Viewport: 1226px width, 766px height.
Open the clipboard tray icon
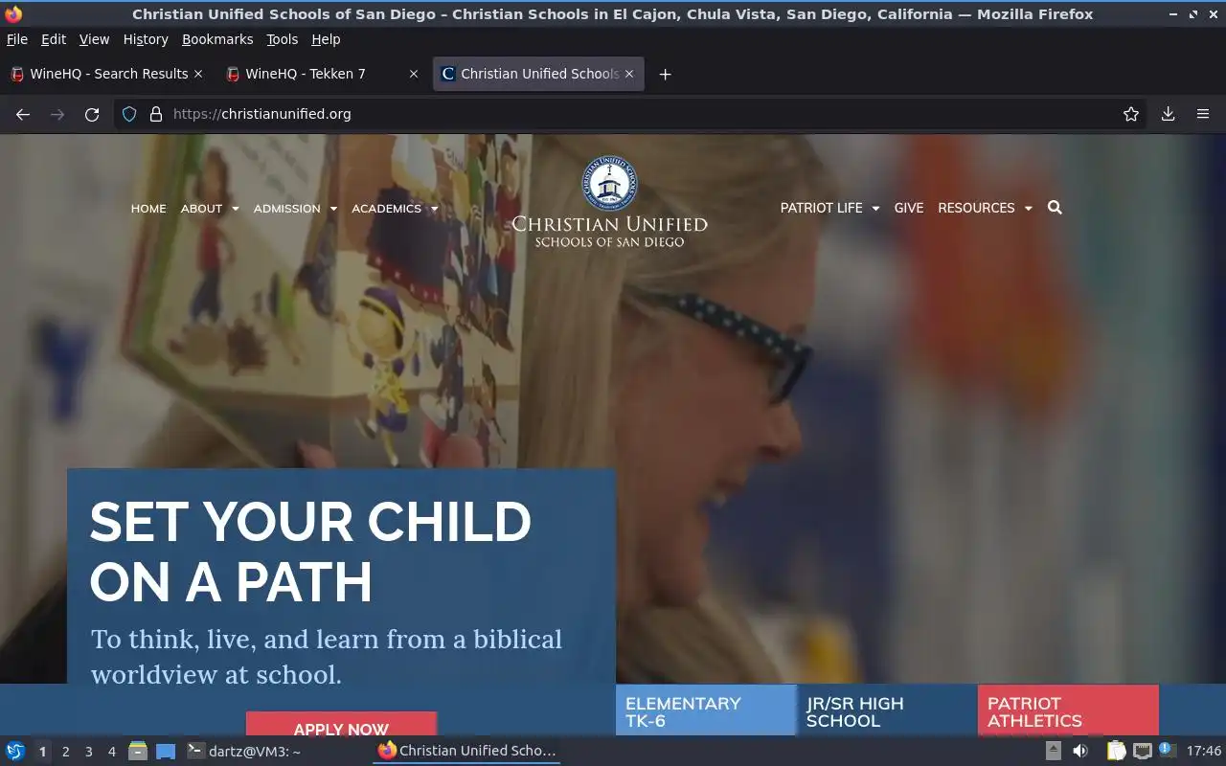(1116, 751)
